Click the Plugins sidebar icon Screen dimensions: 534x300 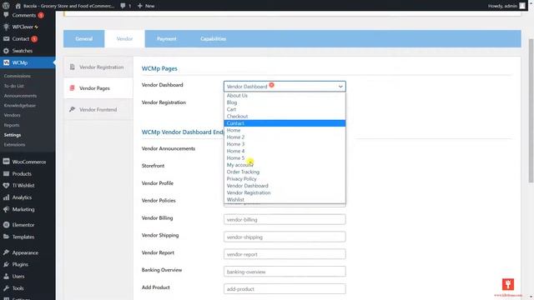[6, 264]
